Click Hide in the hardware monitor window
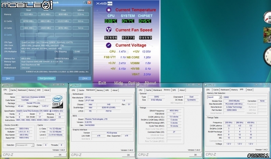Image resolution: width=271 pixels, height=159 pixels. click(119, 83)
